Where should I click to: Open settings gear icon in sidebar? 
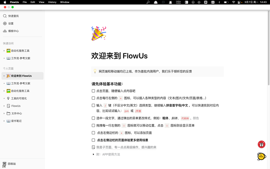point(5,23)
